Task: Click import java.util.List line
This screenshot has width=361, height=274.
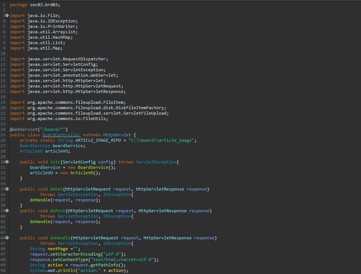Action: (x=37, y=43)
